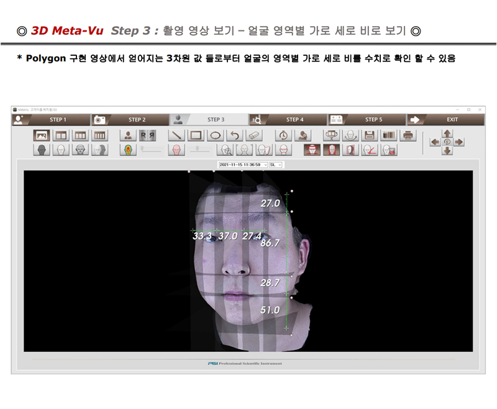This screenshot has width=497, height=409.
Task: Adjust slider next to heat map icon
Action: tap(151, 150)
